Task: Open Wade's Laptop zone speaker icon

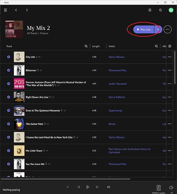Action: [159, 188]
